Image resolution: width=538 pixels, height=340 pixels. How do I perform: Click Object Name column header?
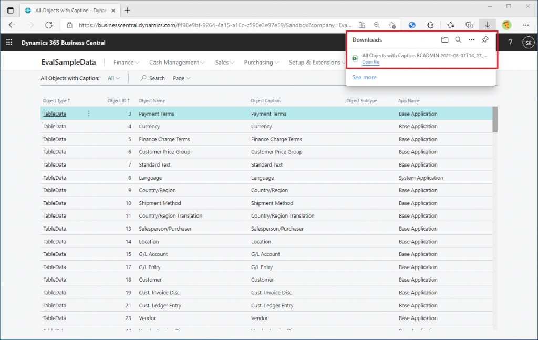pyautogui.click(x=152, y=100)
